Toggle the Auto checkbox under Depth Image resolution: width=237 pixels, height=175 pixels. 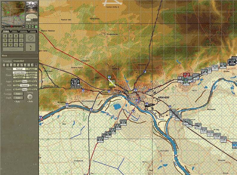15,101
